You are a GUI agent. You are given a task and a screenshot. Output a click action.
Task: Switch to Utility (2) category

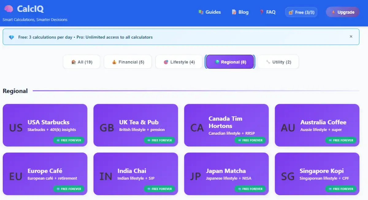278,62
